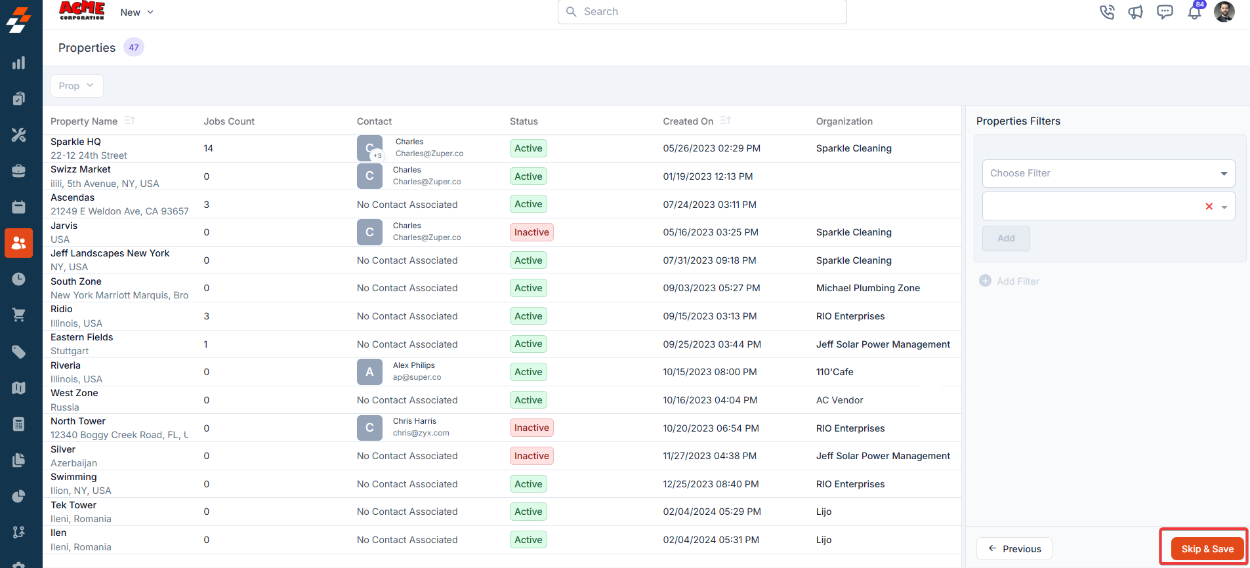Open the pie chart reports sidebar icon
This screenshot has height=568, width=1250.
tap(18, 496)
